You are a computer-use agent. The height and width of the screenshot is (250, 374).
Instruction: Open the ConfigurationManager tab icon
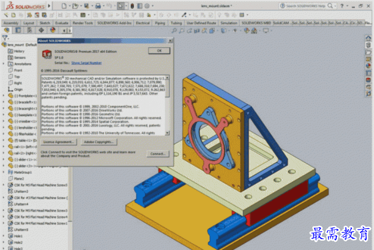(x=30, y=30)
